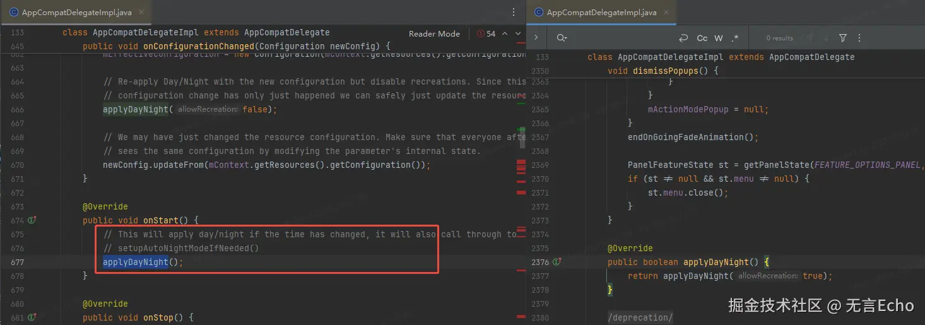The image size is (925, 325).
Task: Click @Override annotation on line 673
Action: pyautogui.click(x=105, y=206)
